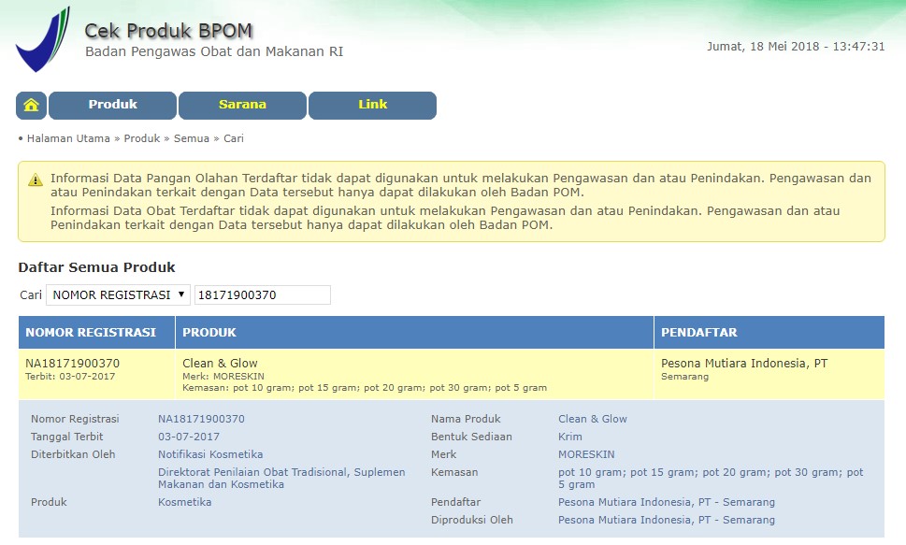The width and height of the screenshot is (906, 545).
Task: Open the Produk menu
Action: [x=113, y=106]
